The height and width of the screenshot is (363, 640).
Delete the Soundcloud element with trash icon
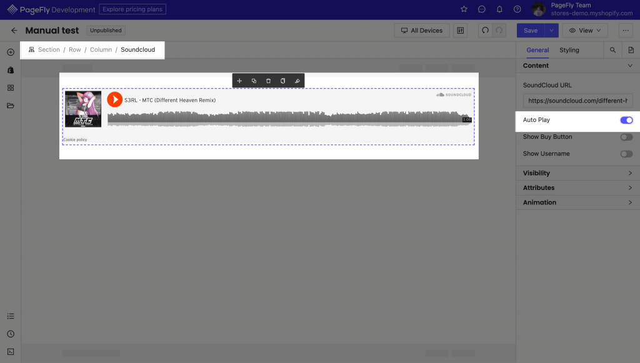[x=268, y=81]
